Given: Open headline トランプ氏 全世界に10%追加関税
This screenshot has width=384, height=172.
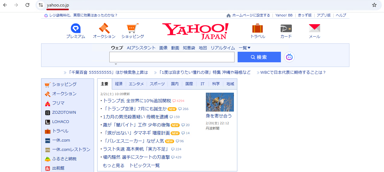Looking at the screenshot, I should (x=137, y=101).
